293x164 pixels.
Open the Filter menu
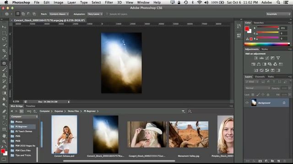click(x=109, y=2)
